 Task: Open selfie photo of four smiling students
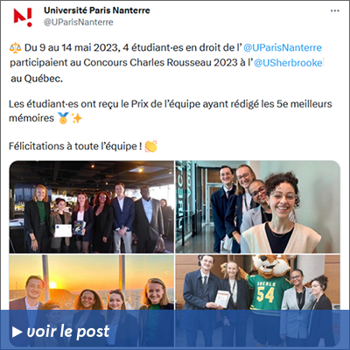(258, 206)
